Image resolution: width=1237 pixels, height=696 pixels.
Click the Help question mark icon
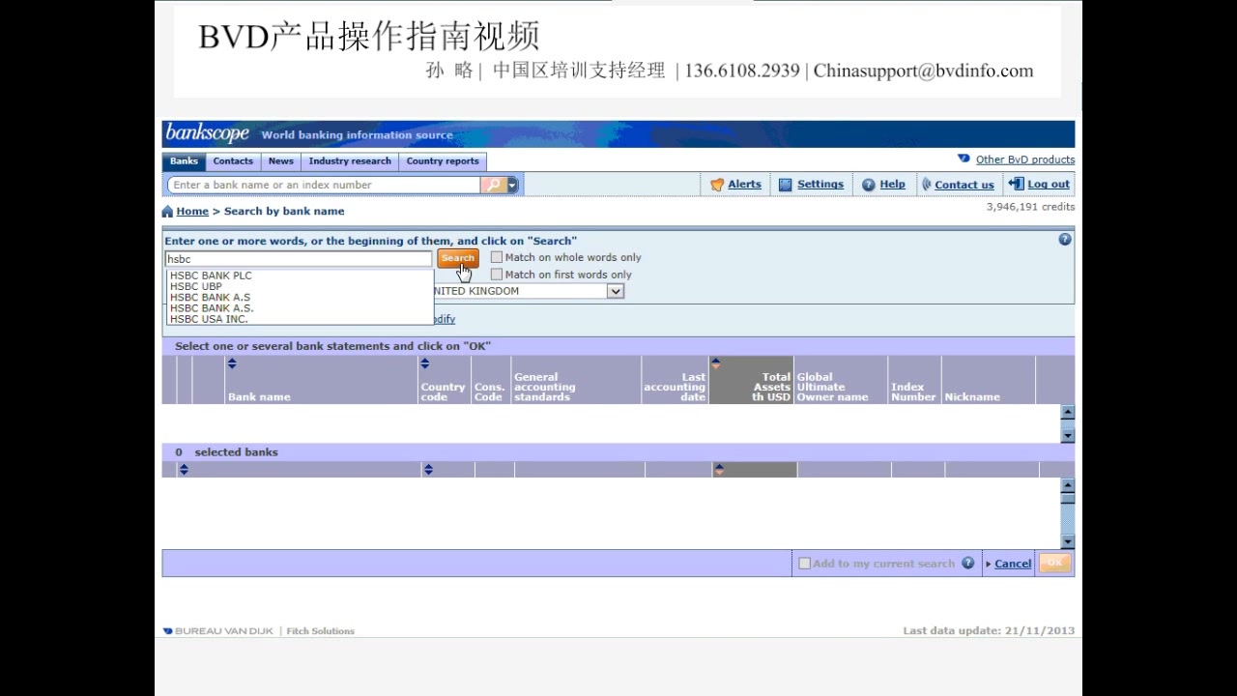pyautogui.click(x=869, y=185)
